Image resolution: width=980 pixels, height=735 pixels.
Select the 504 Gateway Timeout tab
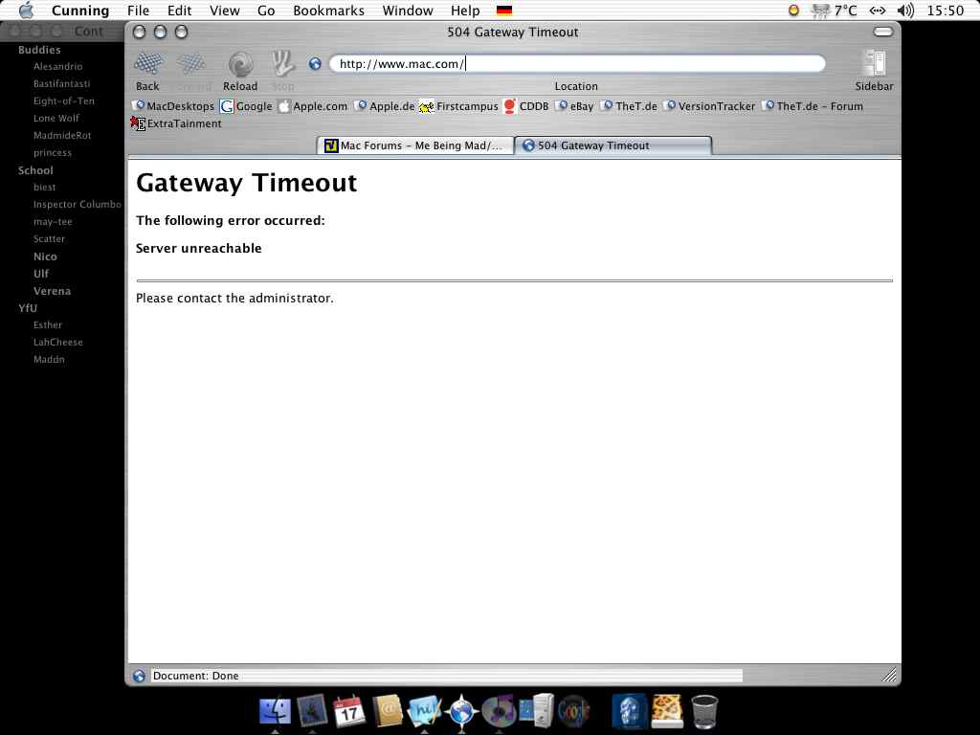(613, 145)
